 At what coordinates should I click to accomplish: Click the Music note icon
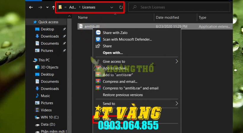(37, 95)
